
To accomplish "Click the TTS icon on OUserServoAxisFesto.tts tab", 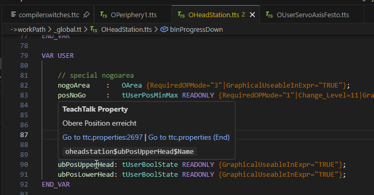I will (x=269, y=15).
